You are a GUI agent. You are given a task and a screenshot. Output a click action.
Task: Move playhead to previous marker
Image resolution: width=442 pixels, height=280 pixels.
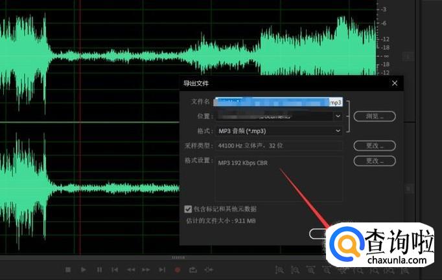115,270
